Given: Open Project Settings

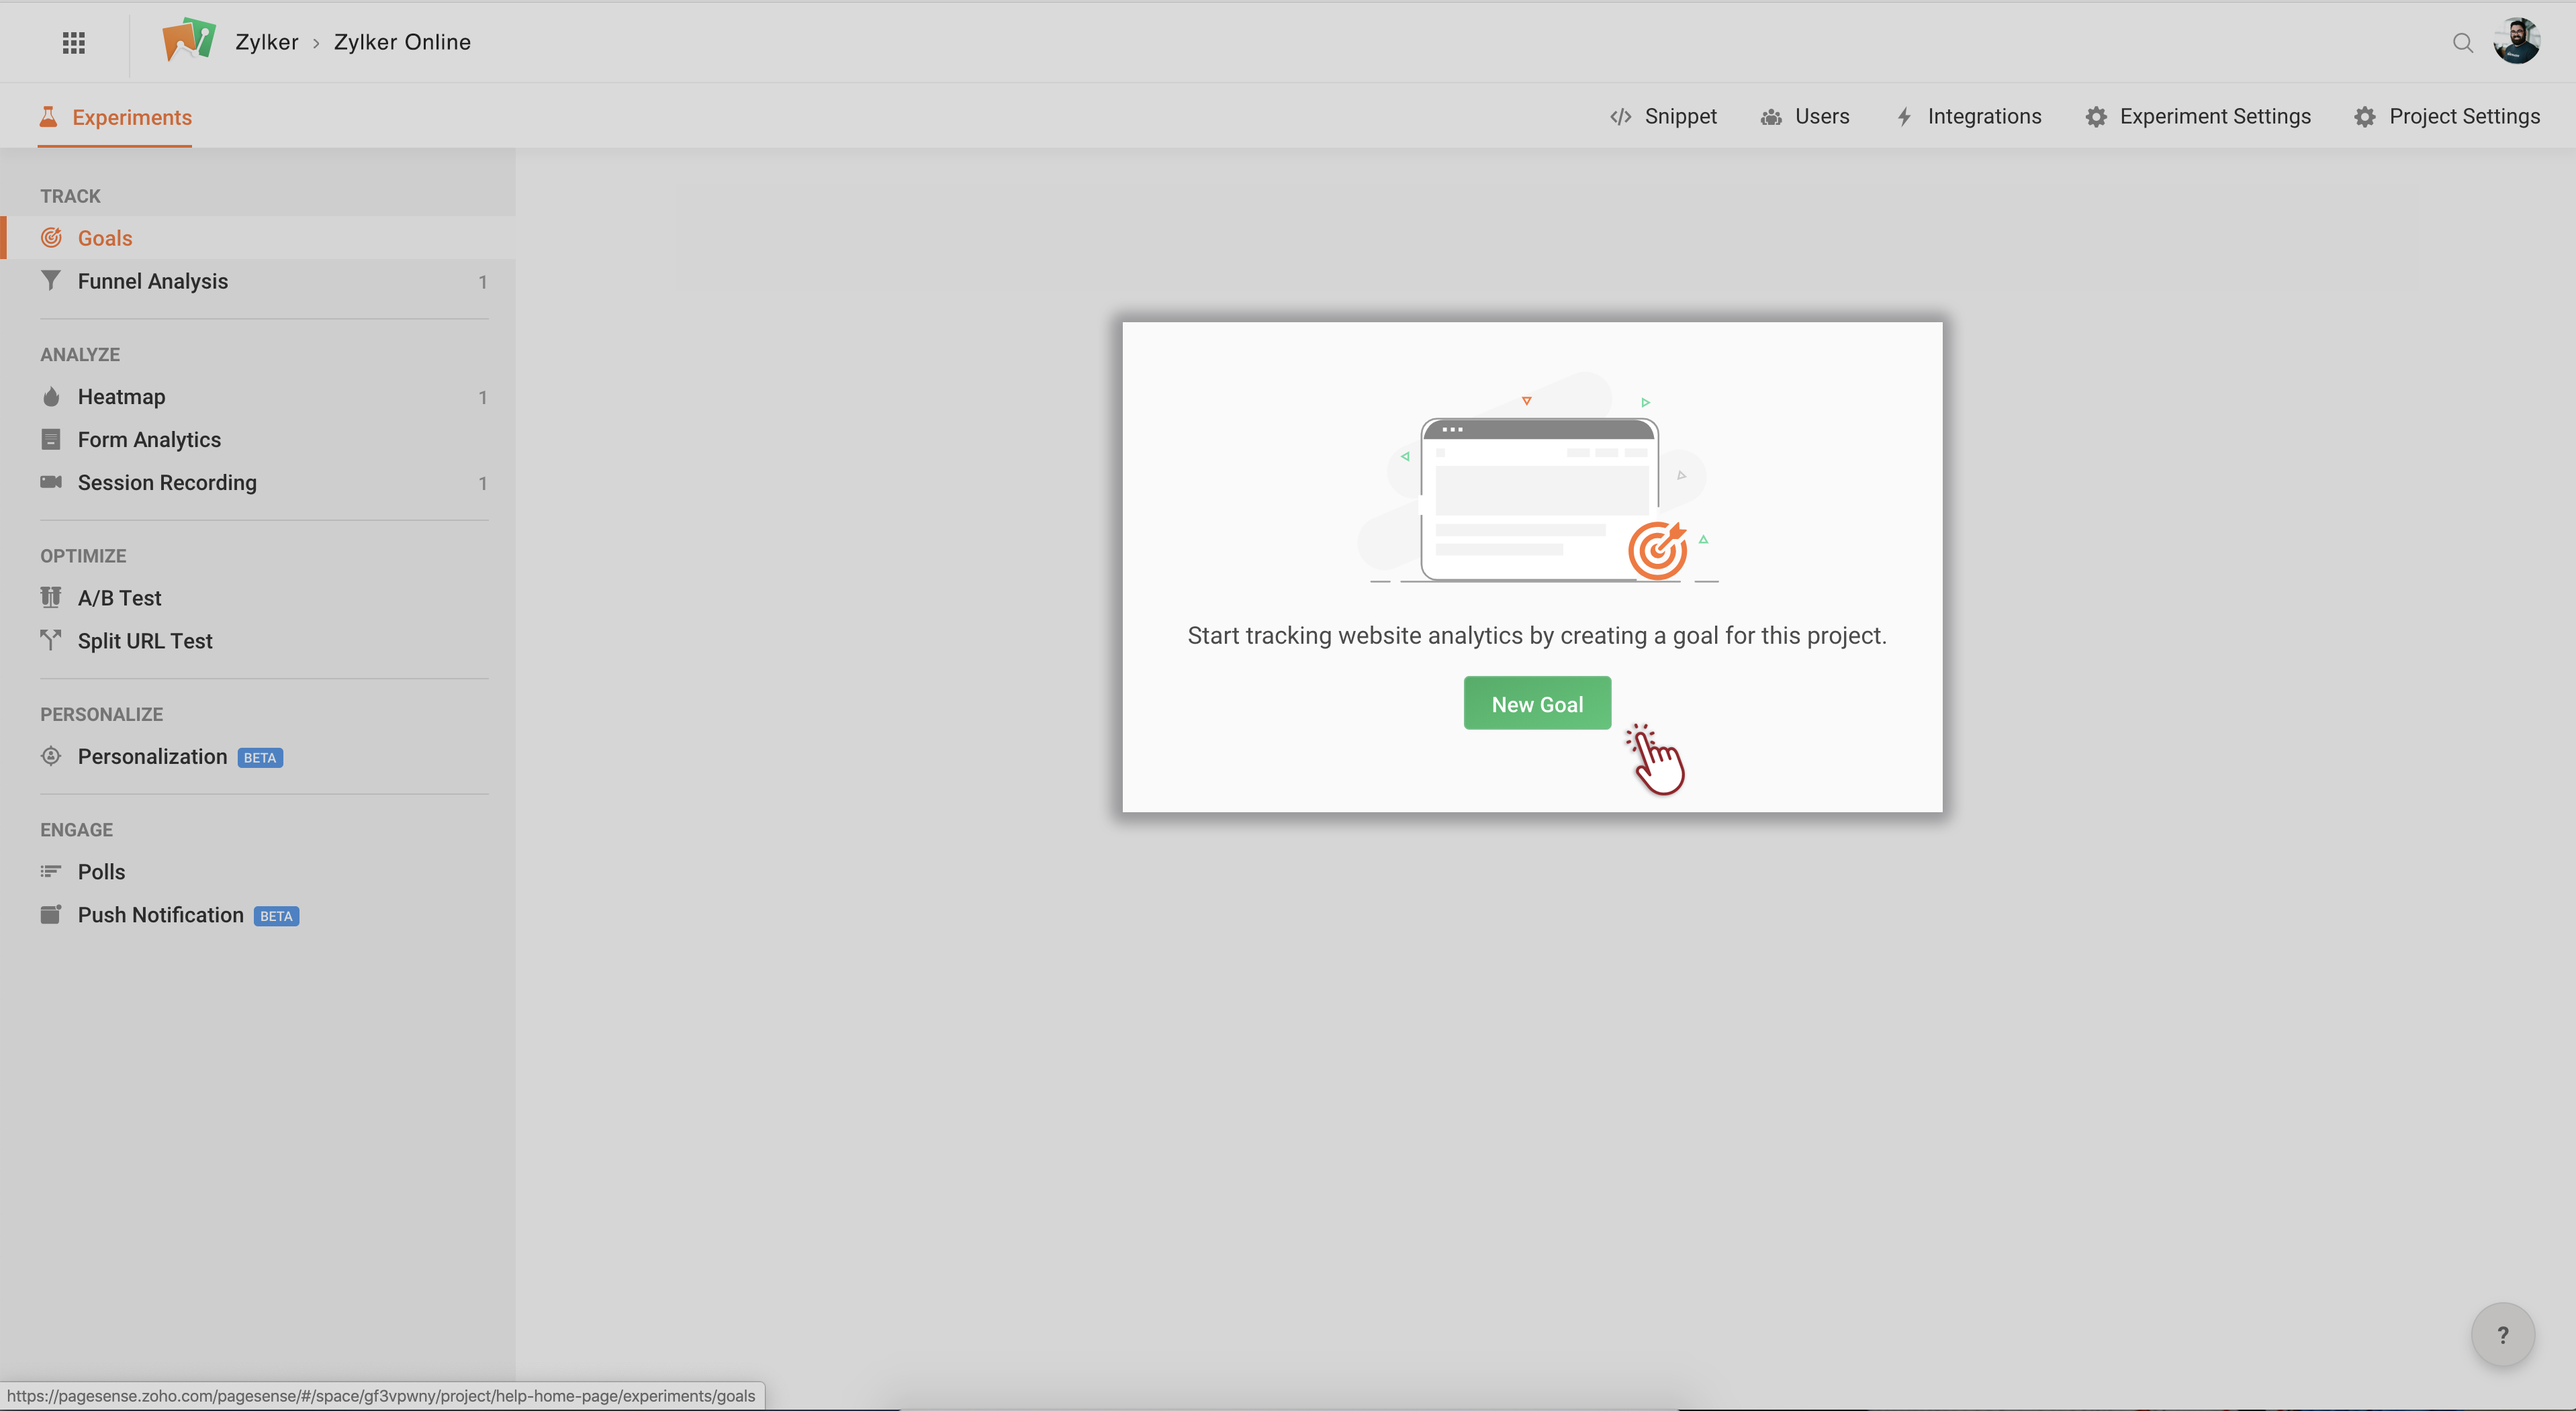Looking at the screenshot, I should coord(2447,117).
